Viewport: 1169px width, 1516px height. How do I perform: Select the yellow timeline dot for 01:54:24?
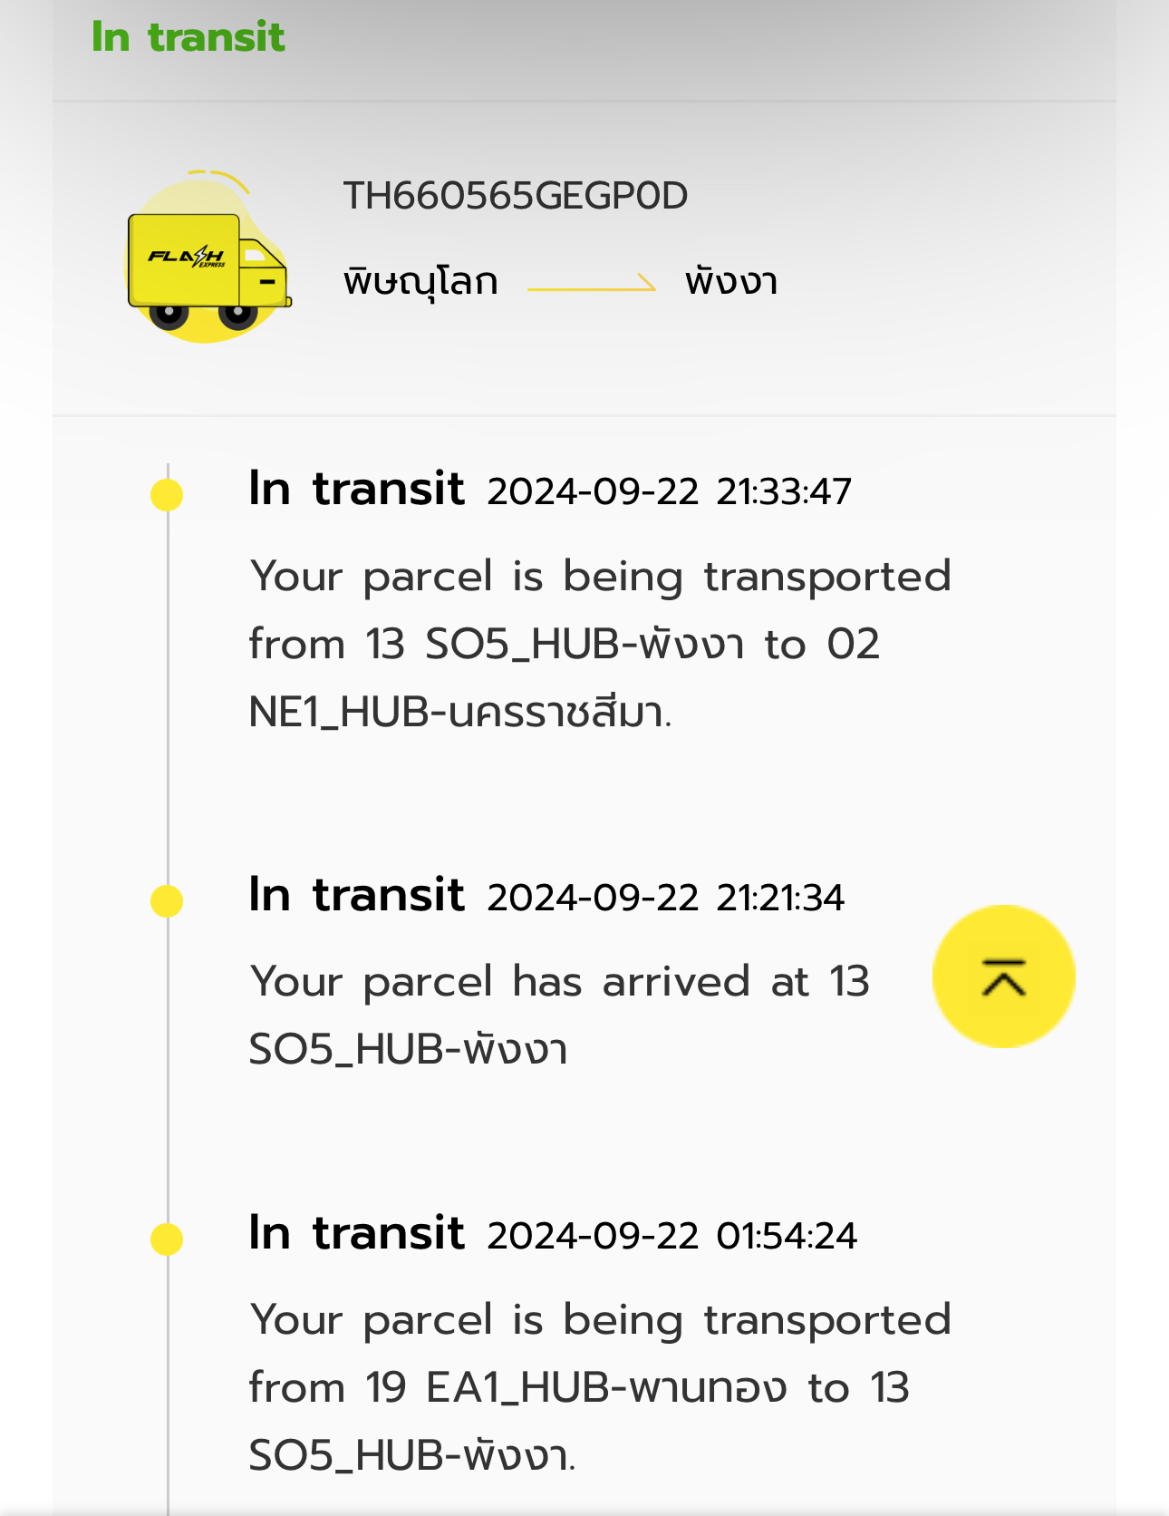coord(167,1239)
